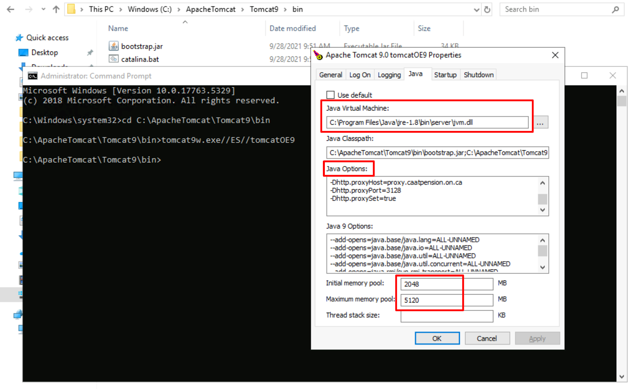Close the Command Prompt window
630x389 pixels.
pos(613,76)
